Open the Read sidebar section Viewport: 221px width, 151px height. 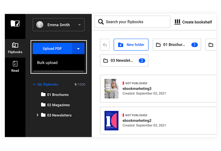point(15,67)
